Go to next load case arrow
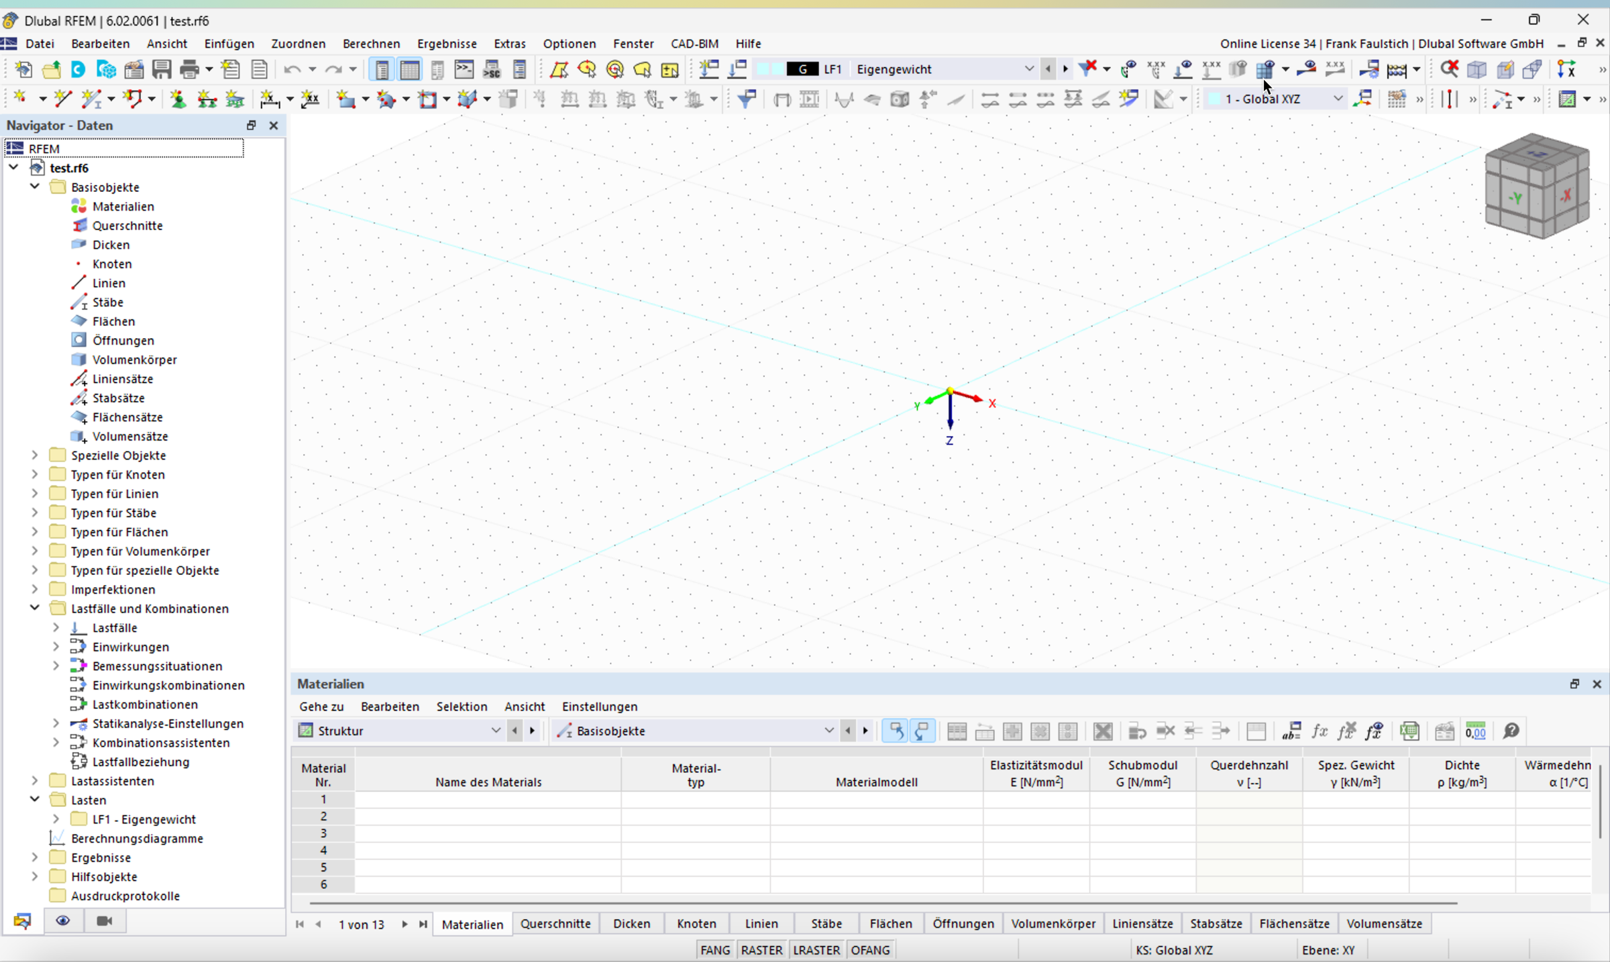The image size is (1610, 962). click(x=1065, y=68)
